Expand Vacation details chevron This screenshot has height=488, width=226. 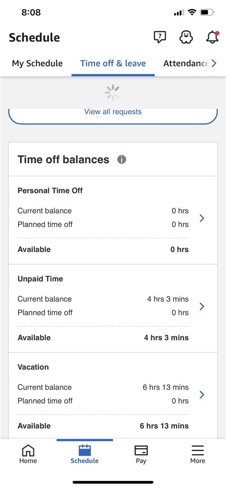202,395
